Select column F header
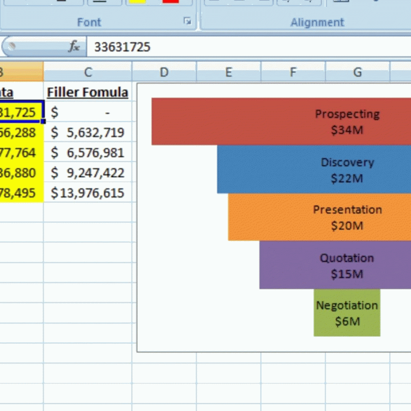The image size is (411, 411). (293, 72)
